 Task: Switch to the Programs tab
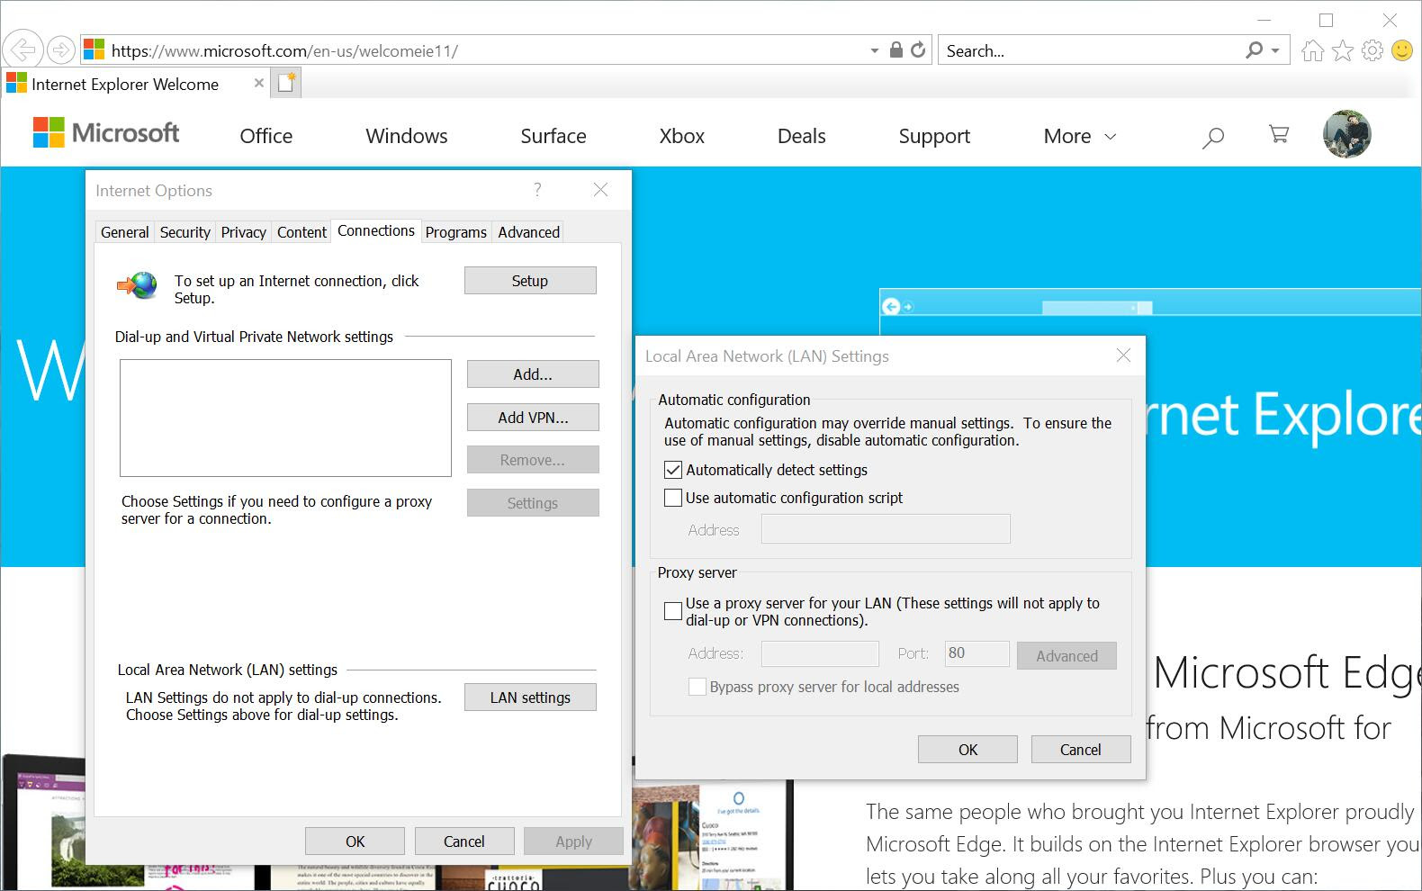coord(455,232)
